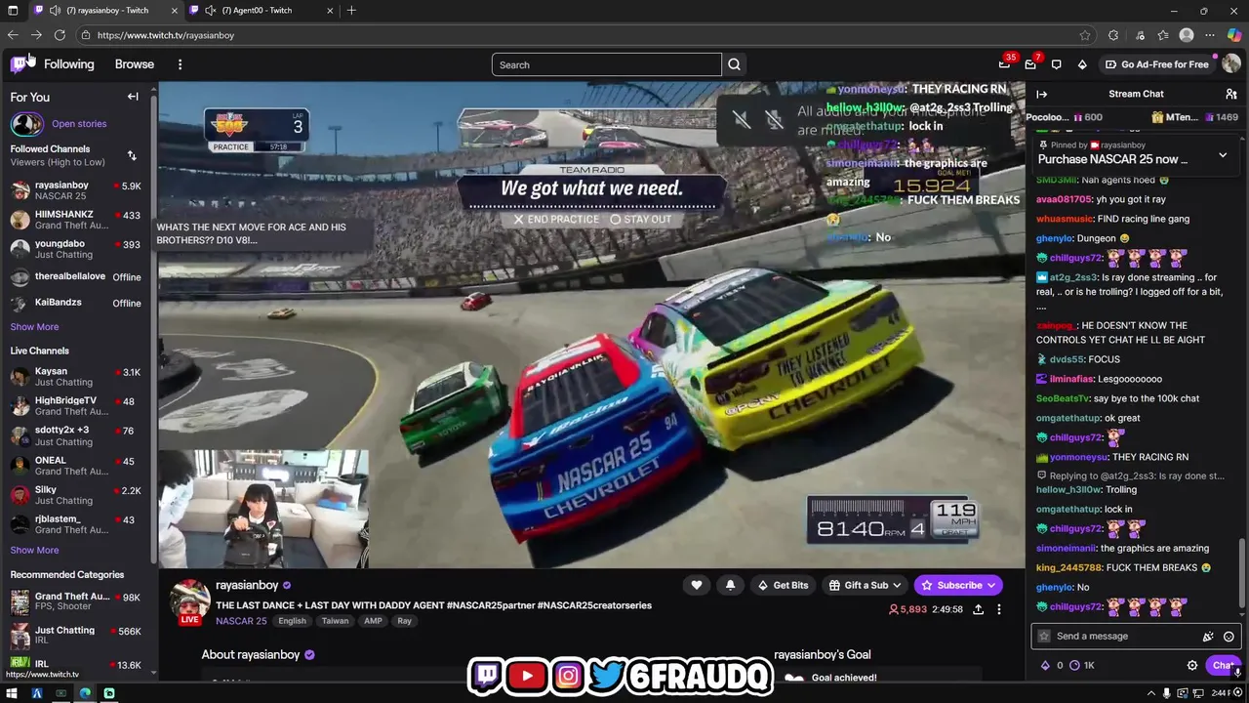Click the channel points 1K icon
This screenshot has height=703, width=1249.
[1081, 666]
